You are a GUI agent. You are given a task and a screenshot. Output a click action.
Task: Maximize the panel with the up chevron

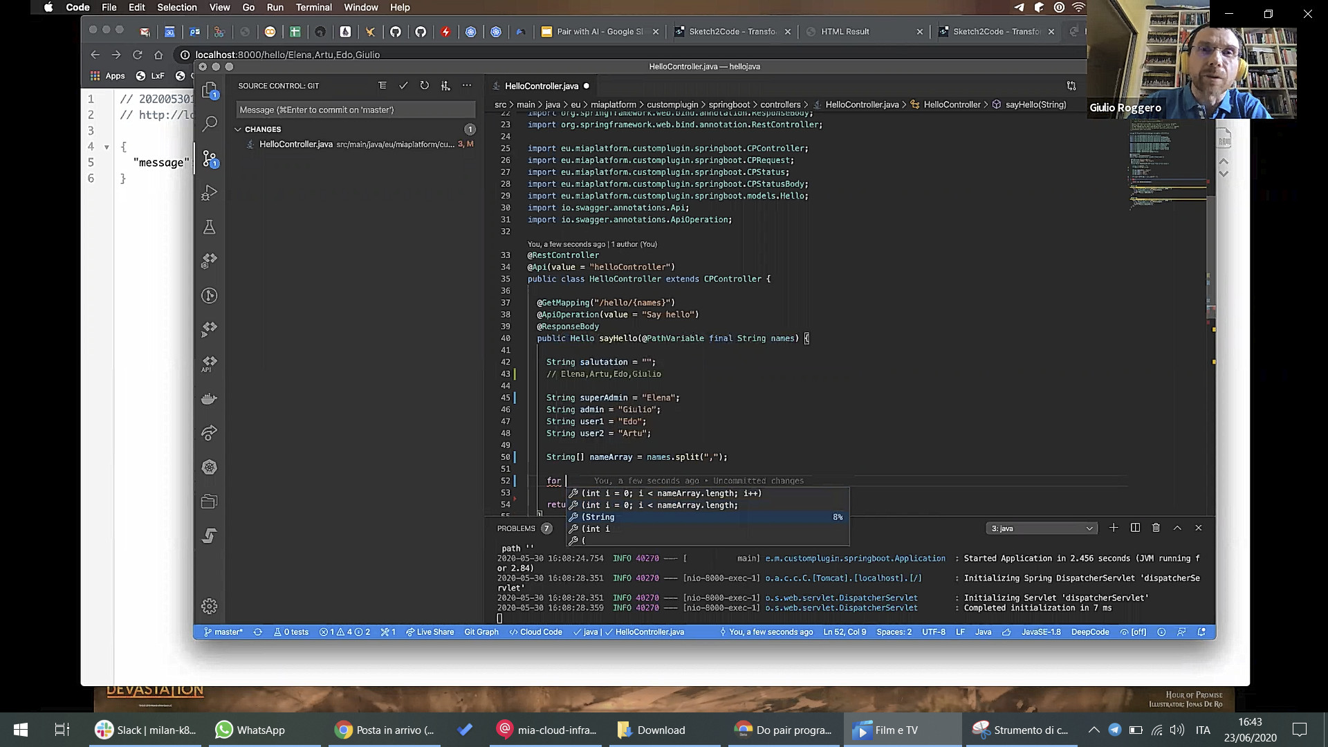[1177, 528]
